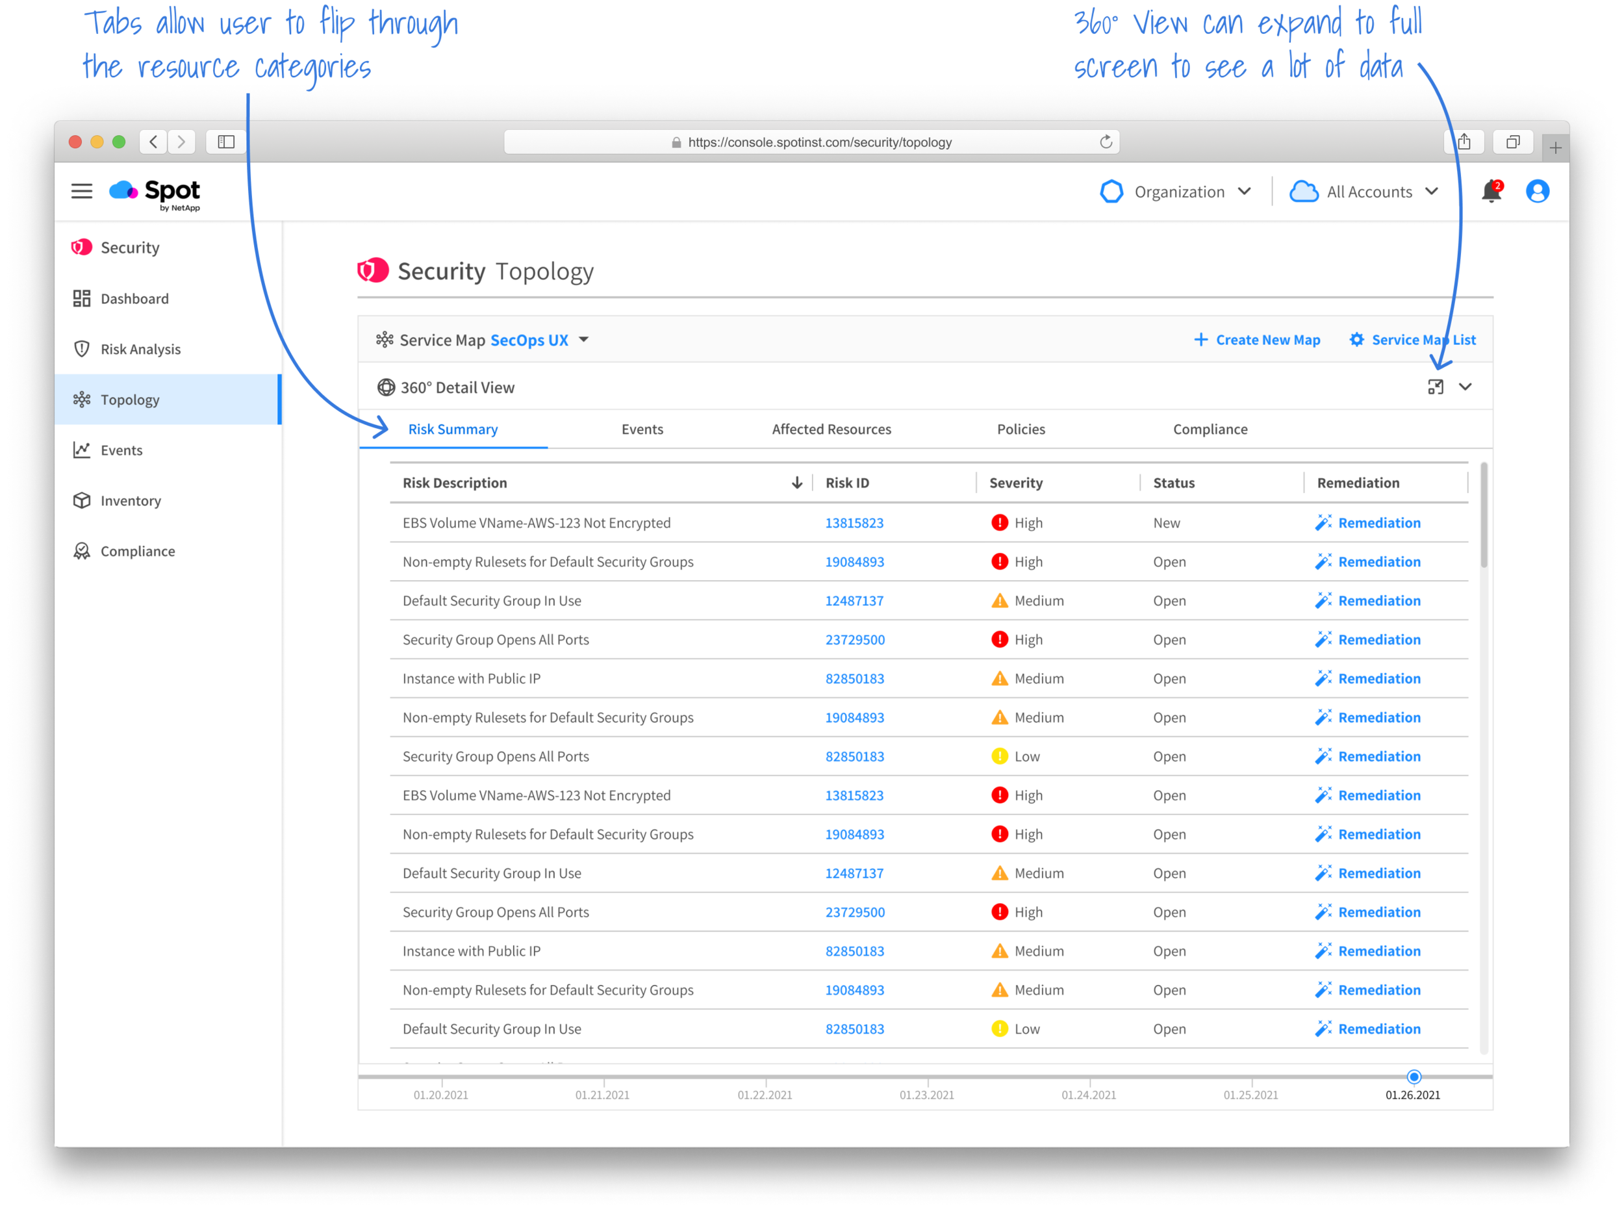Toggle the browser sidebar icon
The image size is (1624, 1213).
[x=226, y=142]
